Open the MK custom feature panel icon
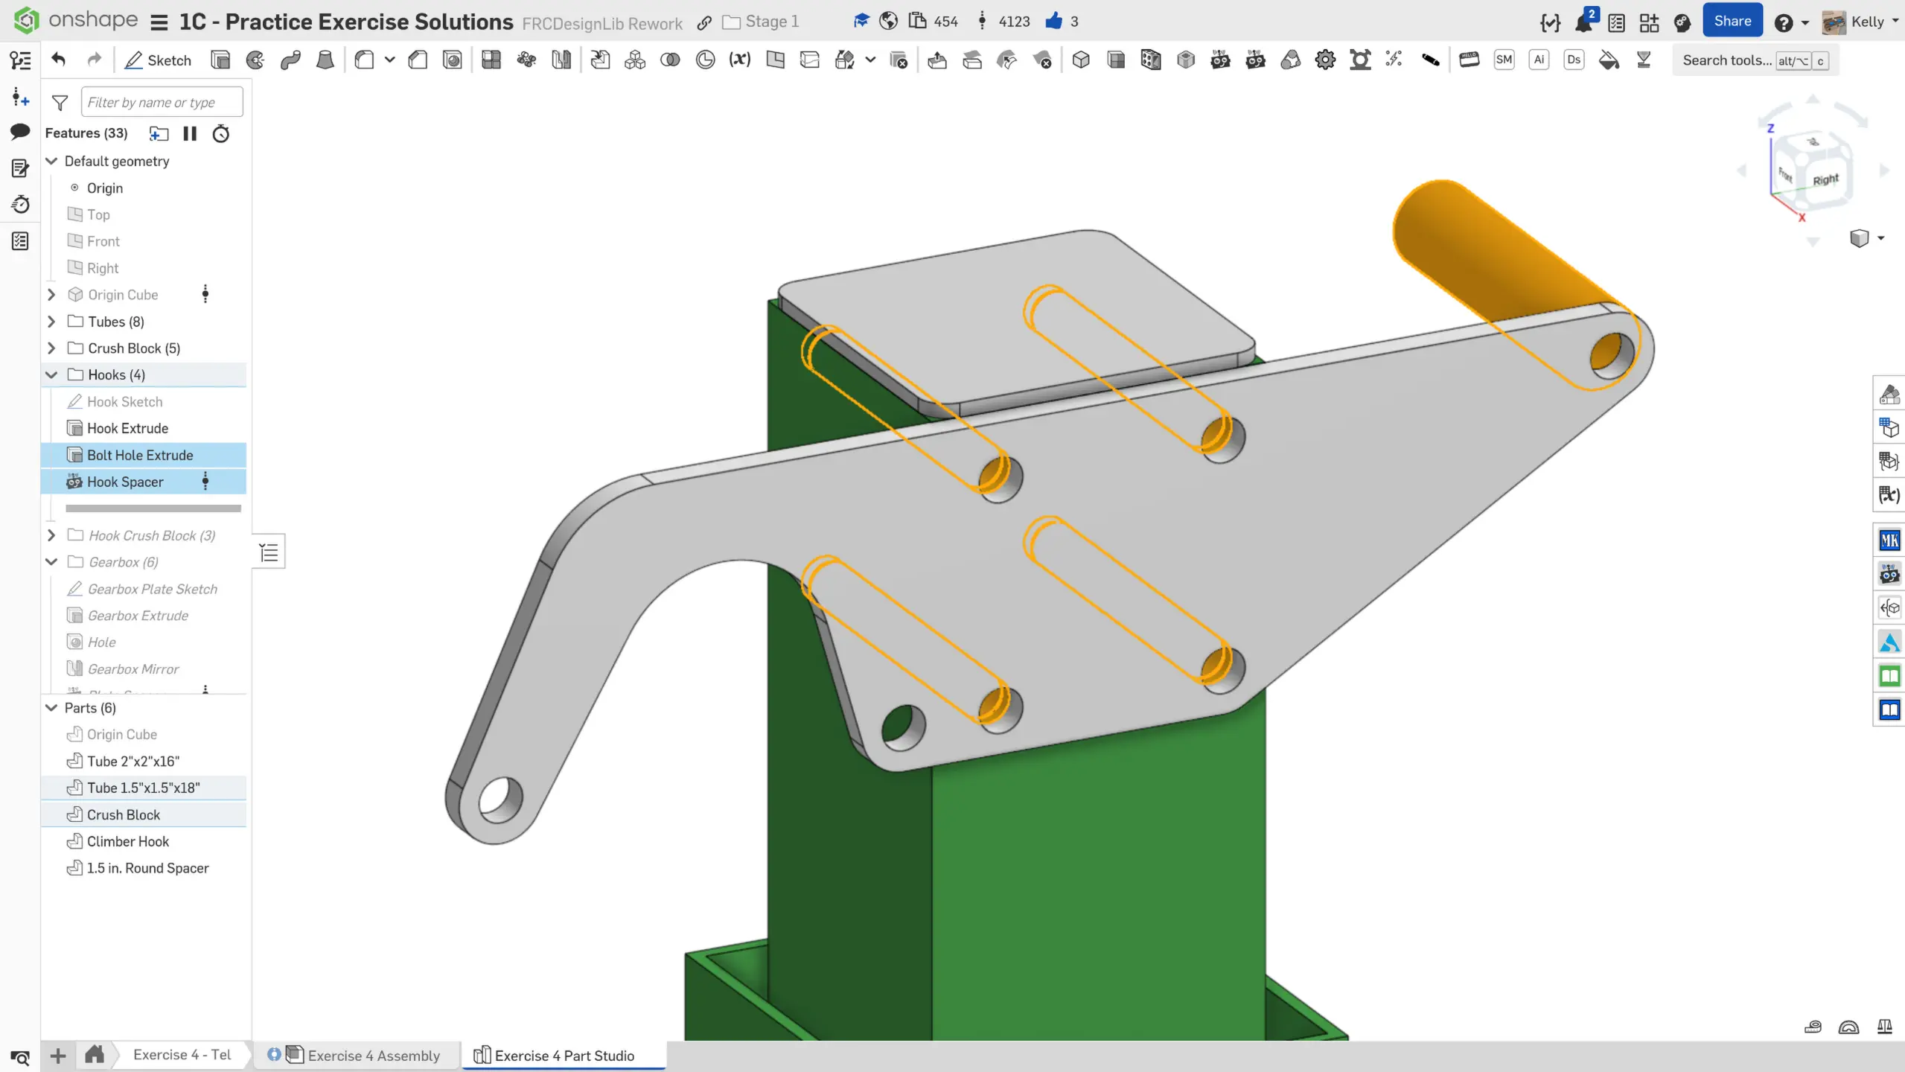Image resolution: width=1905 pixels, height=1072 pixels. tap(1889, 540)
